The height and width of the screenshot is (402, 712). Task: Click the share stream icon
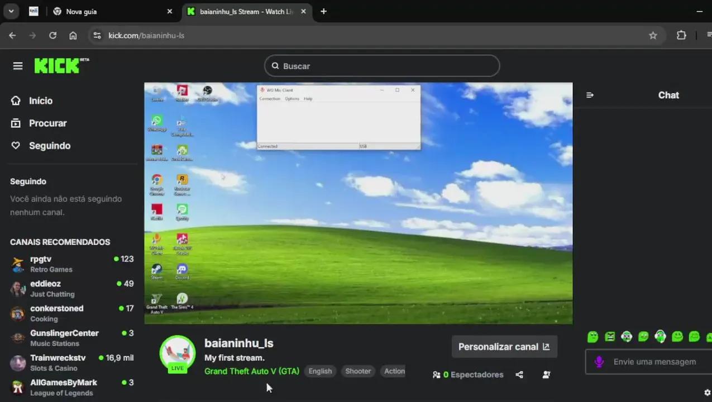(519, 375)
